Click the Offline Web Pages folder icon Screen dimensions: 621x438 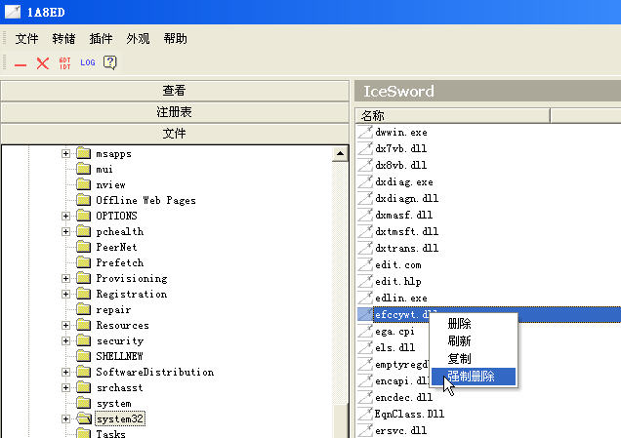[84, 200]
